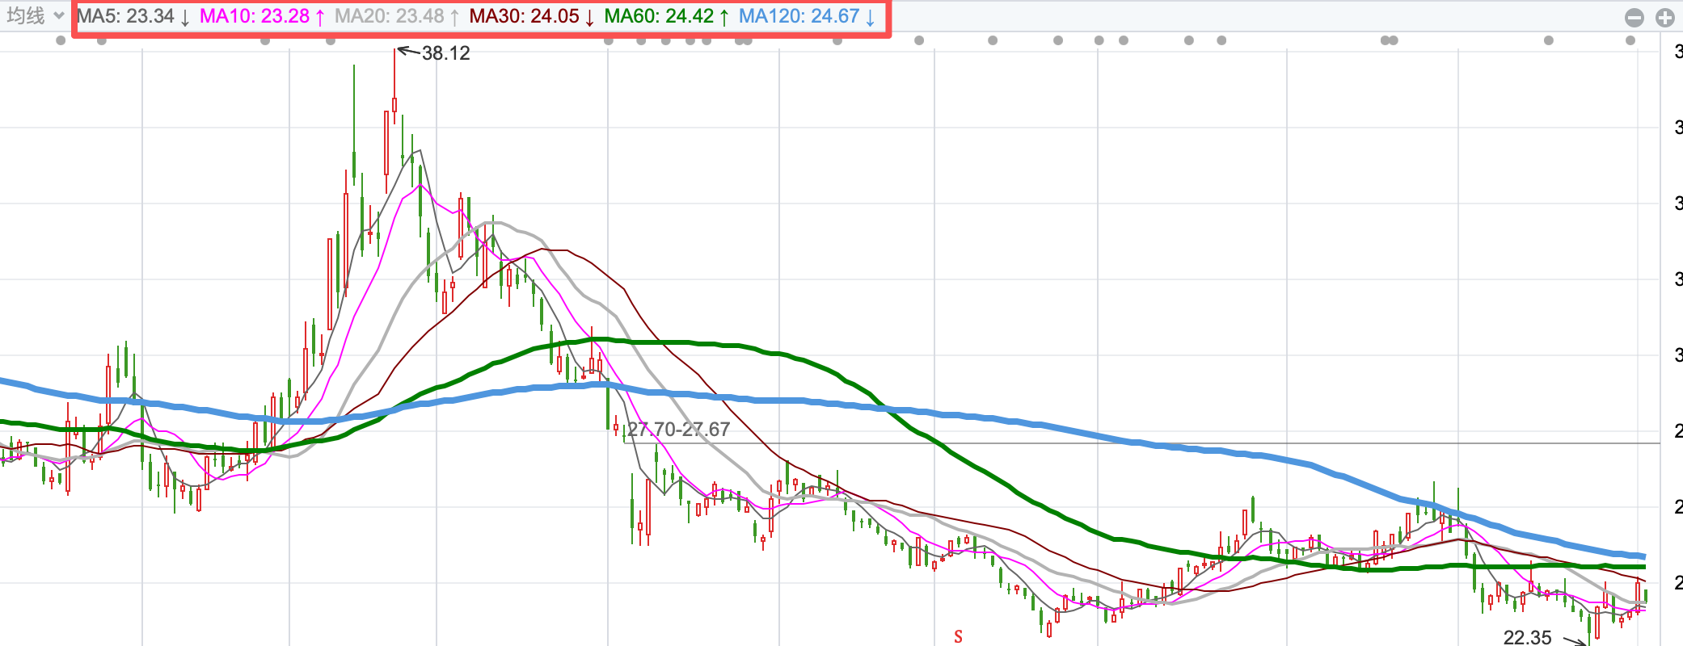Toggle the magenta MA10: 23.28 legend label
The height and width of the screenshot is (646, 1683).
pyautogui.click(x=254, y=17)
